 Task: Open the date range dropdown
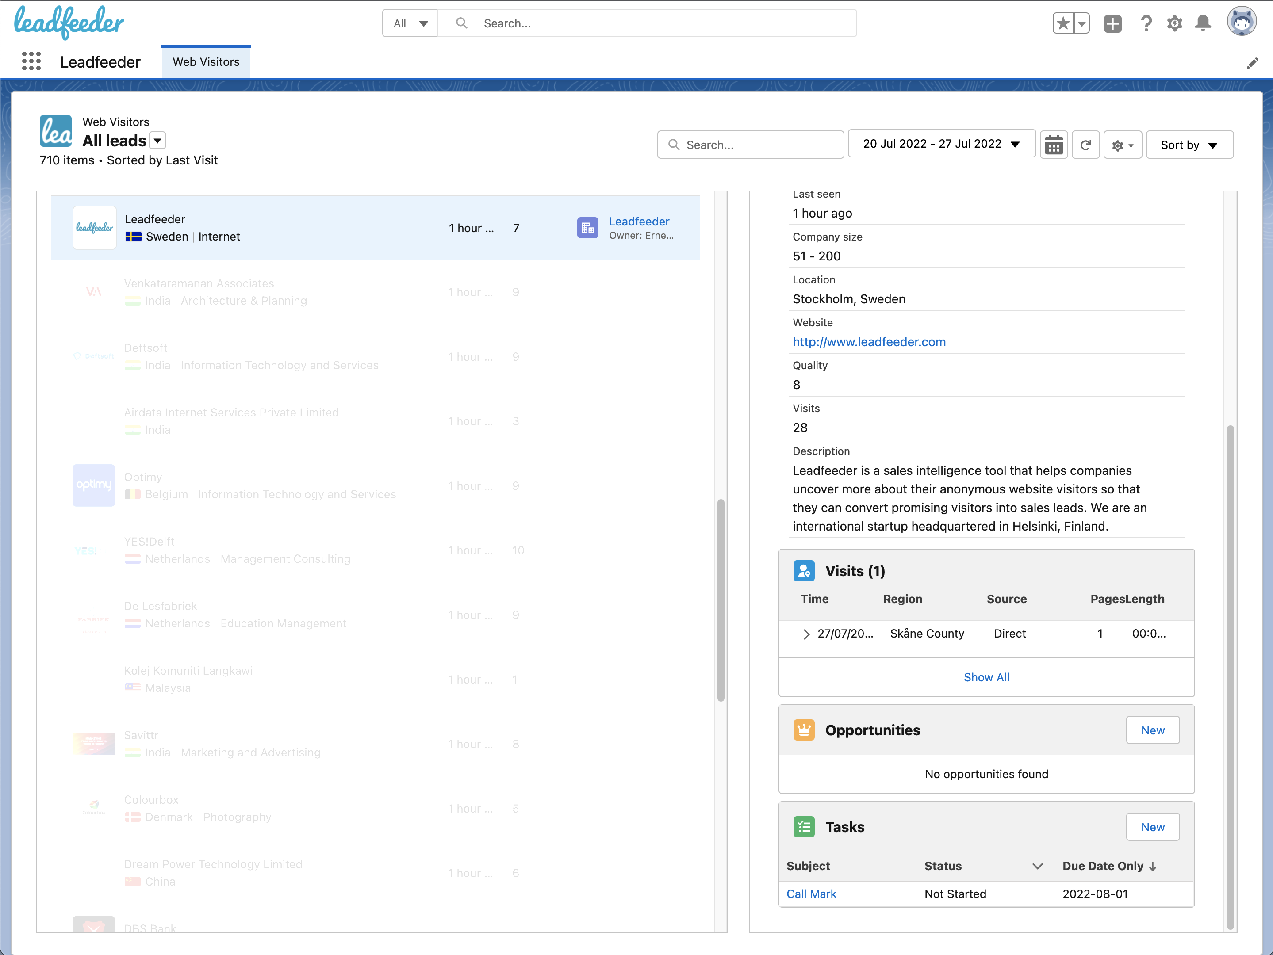pos(942,145)
